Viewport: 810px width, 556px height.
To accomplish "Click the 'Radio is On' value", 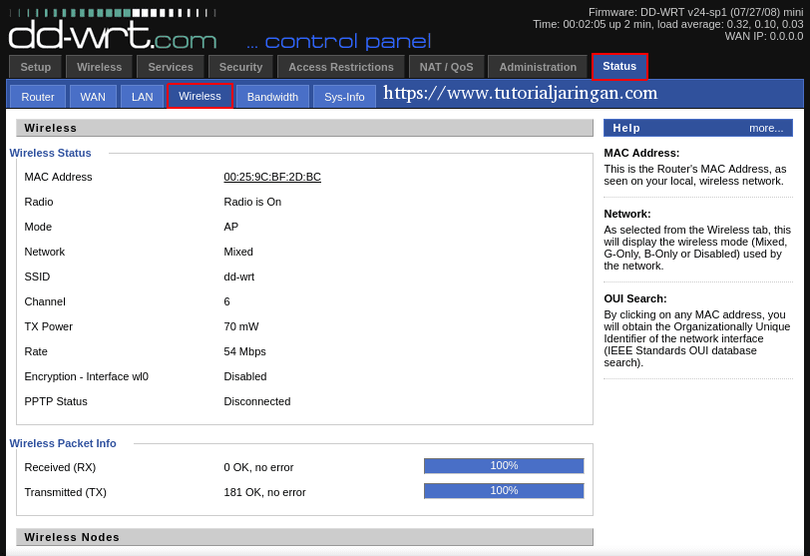I will [x=252, y=202].
